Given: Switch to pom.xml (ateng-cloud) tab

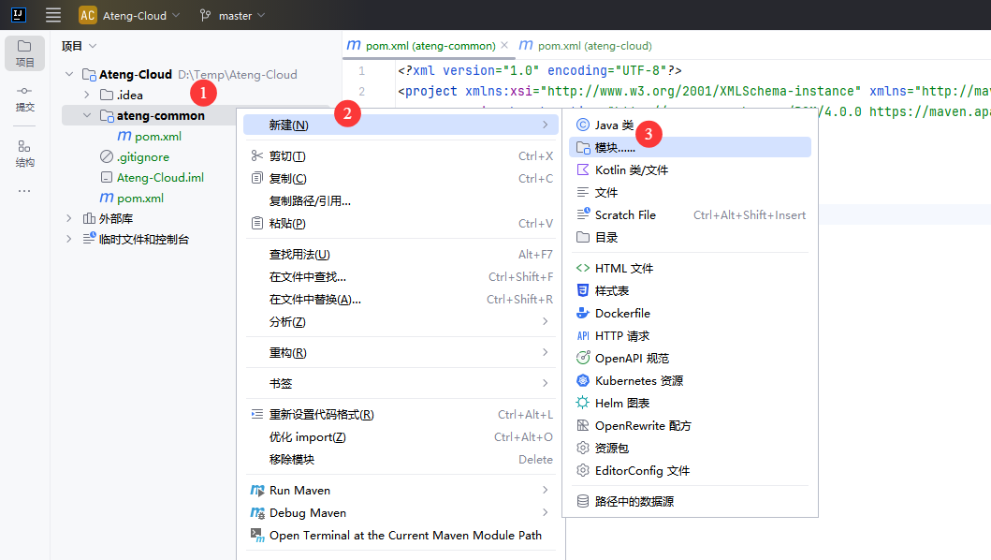Looking at the screenshot, I should (x=586, y=45).
